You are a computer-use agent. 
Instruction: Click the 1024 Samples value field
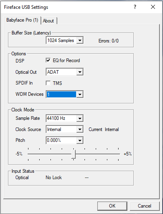(61, 40)
